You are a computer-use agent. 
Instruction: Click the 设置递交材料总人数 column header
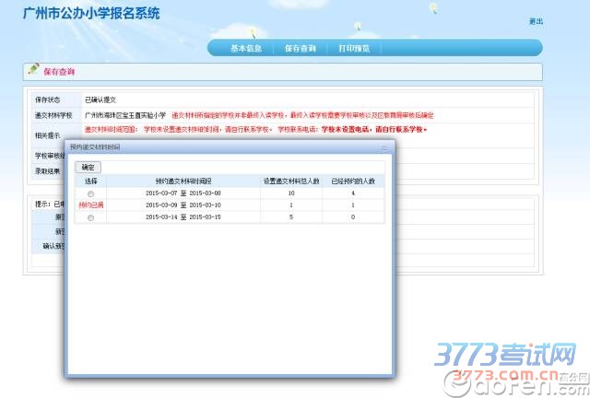pos(290,181)
